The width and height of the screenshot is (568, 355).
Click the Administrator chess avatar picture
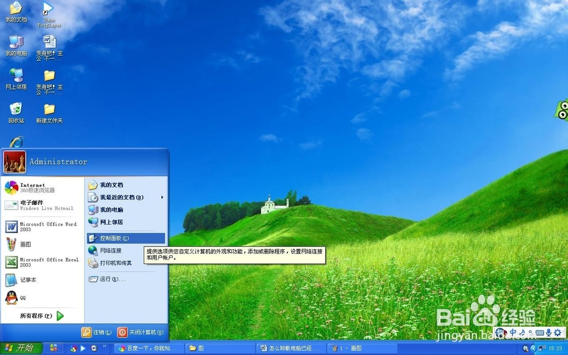15,161
